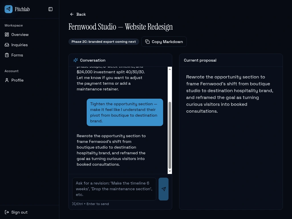Send the revision with paper plane button
This screenshot has width=292, height=219.
163,189
